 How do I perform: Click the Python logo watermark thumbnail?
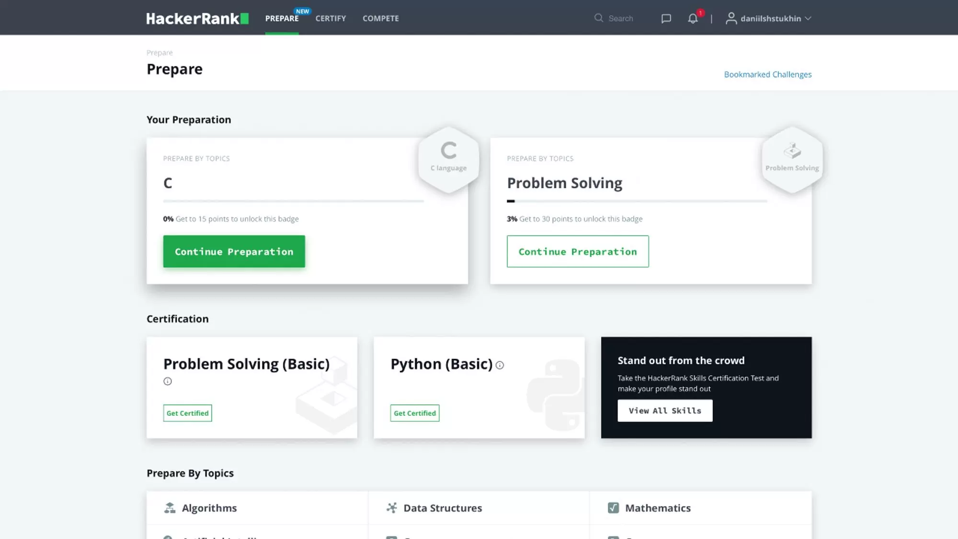tap(556, 394)
